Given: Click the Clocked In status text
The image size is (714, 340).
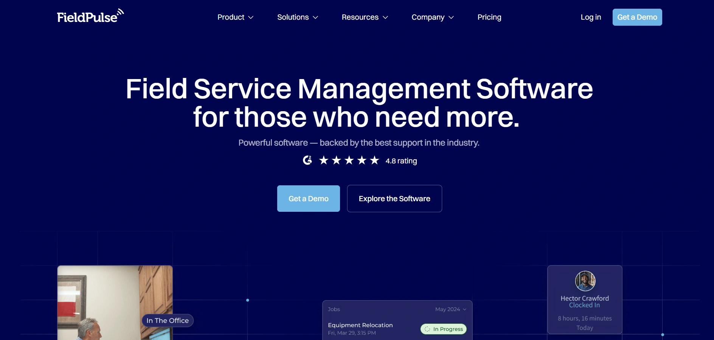Looking at the screenshot, I should 584,305.
